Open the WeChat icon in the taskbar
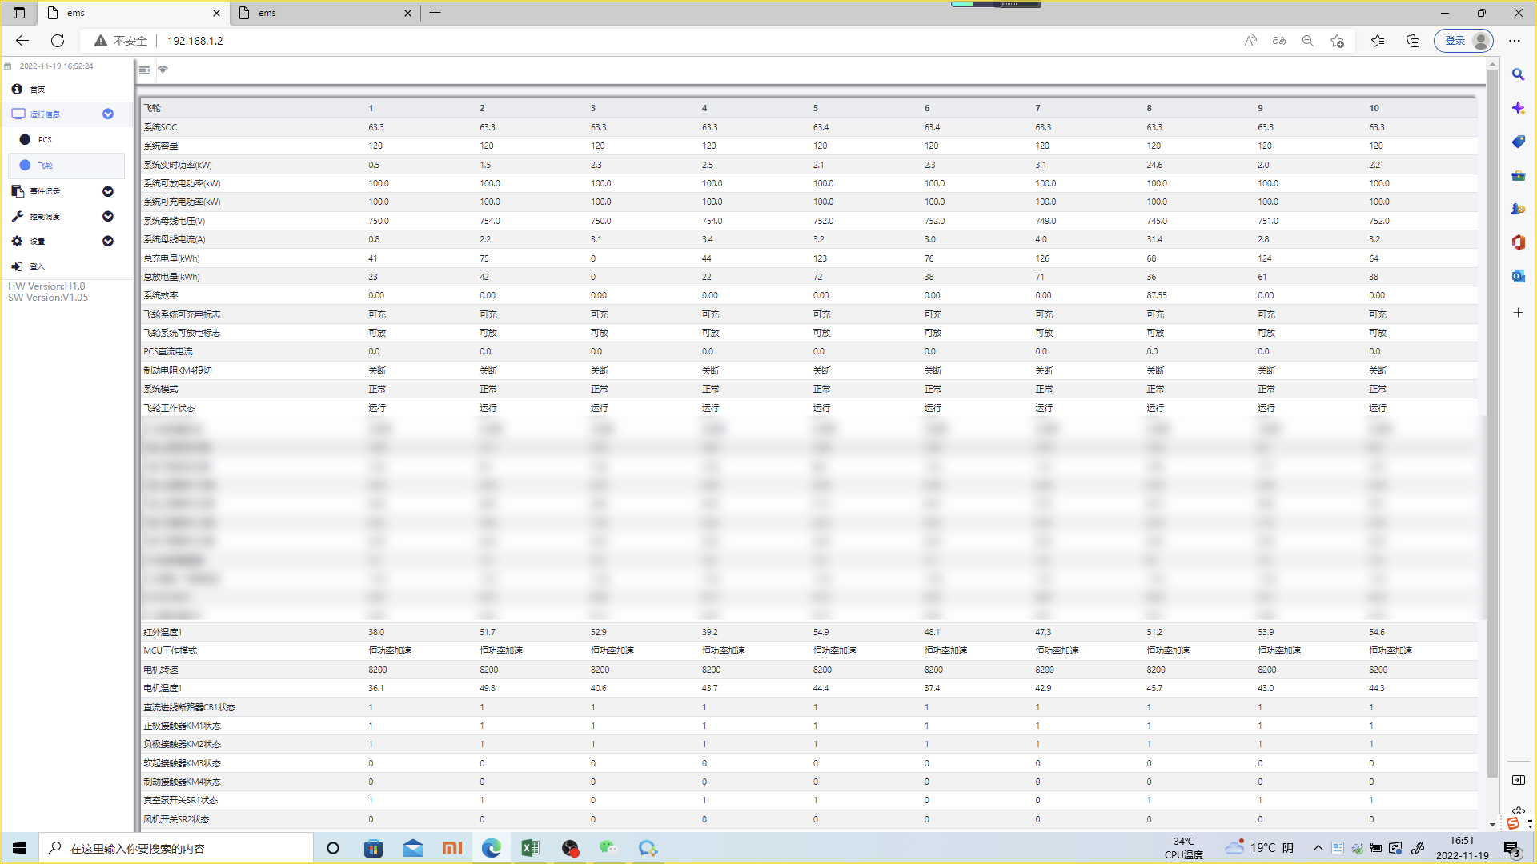The image size is (1537, 864). [608, 848]
